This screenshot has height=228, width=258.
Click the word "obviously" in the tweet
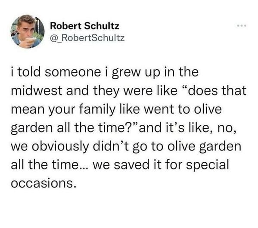(61, 147)
